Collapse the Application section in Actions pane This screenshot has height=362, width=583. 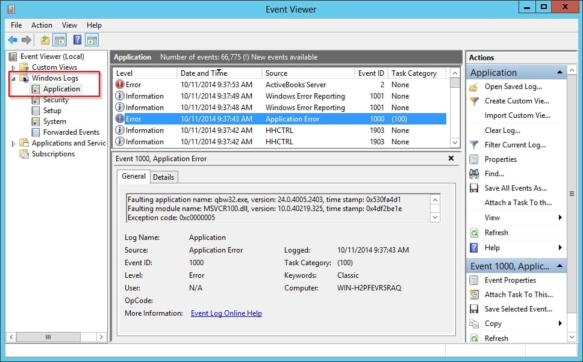(x=560, y=73)
